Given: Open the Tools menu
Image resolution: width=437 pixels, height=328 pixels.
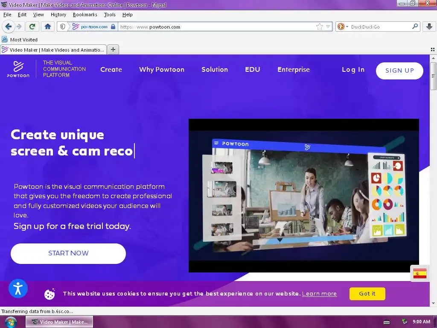Looking at the screenshot, I should pyautogui.click(x=110, y=15).
